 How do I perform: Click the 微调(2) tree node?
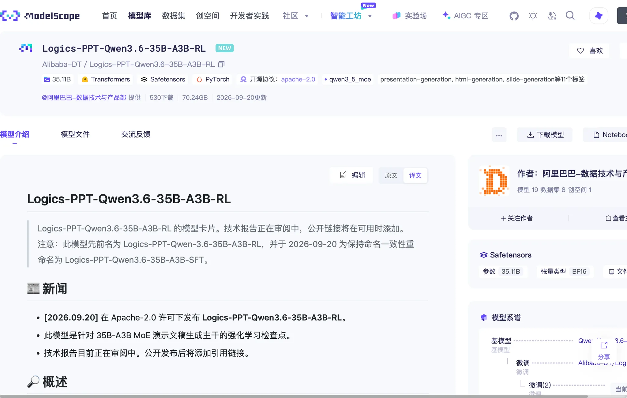(540, 385)
